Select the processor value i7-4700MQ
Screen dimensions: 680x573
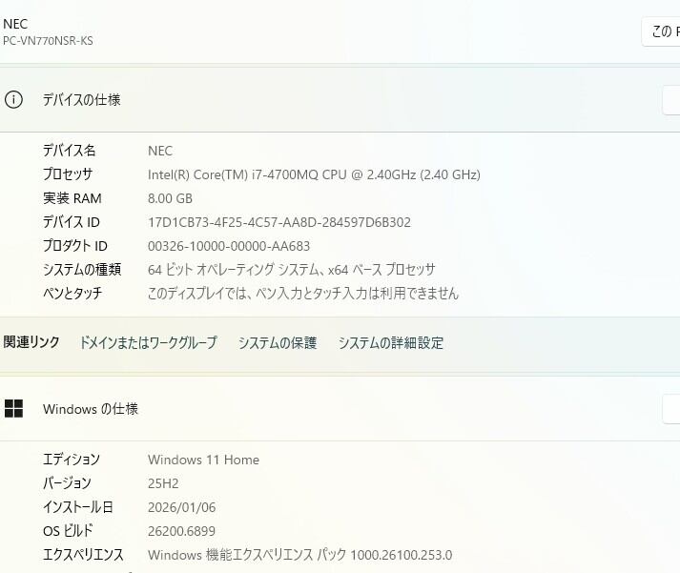coord(314,174)
